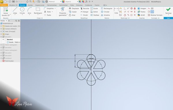
Task: Select the Girar rotate command
Action: 72,15
